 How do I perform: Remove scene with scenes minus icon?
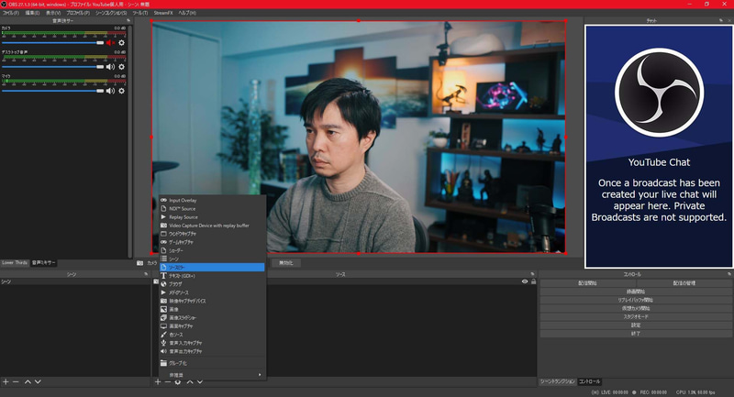pyautogui.click(x=16, y=382)
